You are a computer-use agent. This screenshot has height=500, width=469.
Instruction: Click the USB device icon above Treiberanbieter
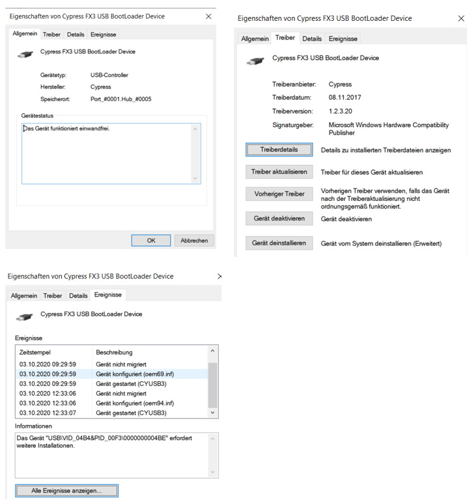pos(254,61)
